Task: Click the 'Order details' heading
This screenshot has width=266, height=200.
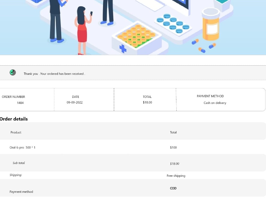Action: (14, 119)
